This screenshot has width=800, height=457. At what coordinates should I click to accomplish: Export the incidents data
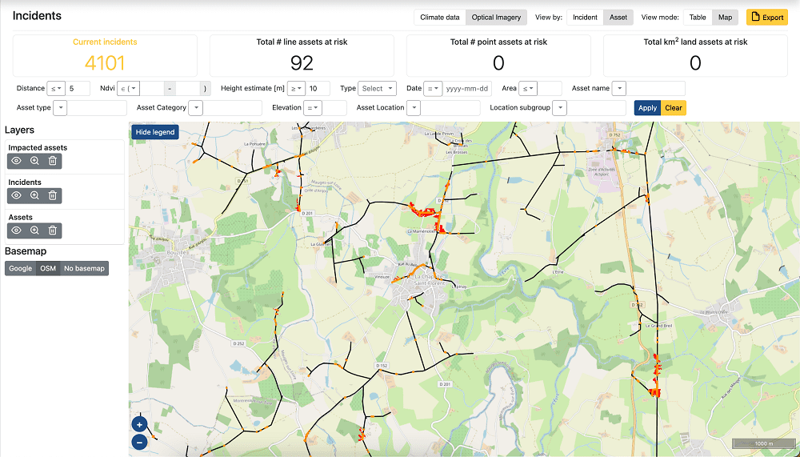[766, 18]
